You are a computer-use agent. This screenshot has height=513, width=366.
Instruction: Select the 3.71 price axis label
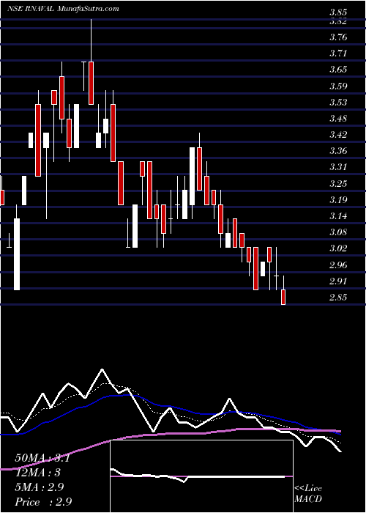338,53
